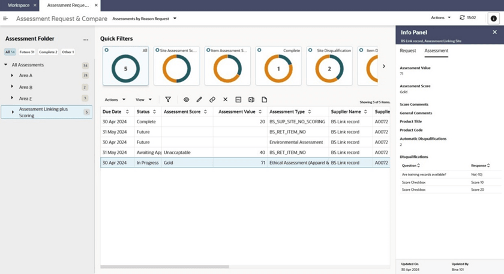The width and height of the screenshot is (504, 274).
Task: Expand the Area A folder
Action: coord(12,75)
